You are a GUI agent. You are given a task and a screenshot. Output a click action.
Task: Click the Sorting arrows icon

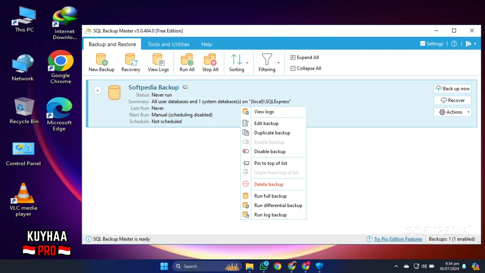click(x=236, y=60)
